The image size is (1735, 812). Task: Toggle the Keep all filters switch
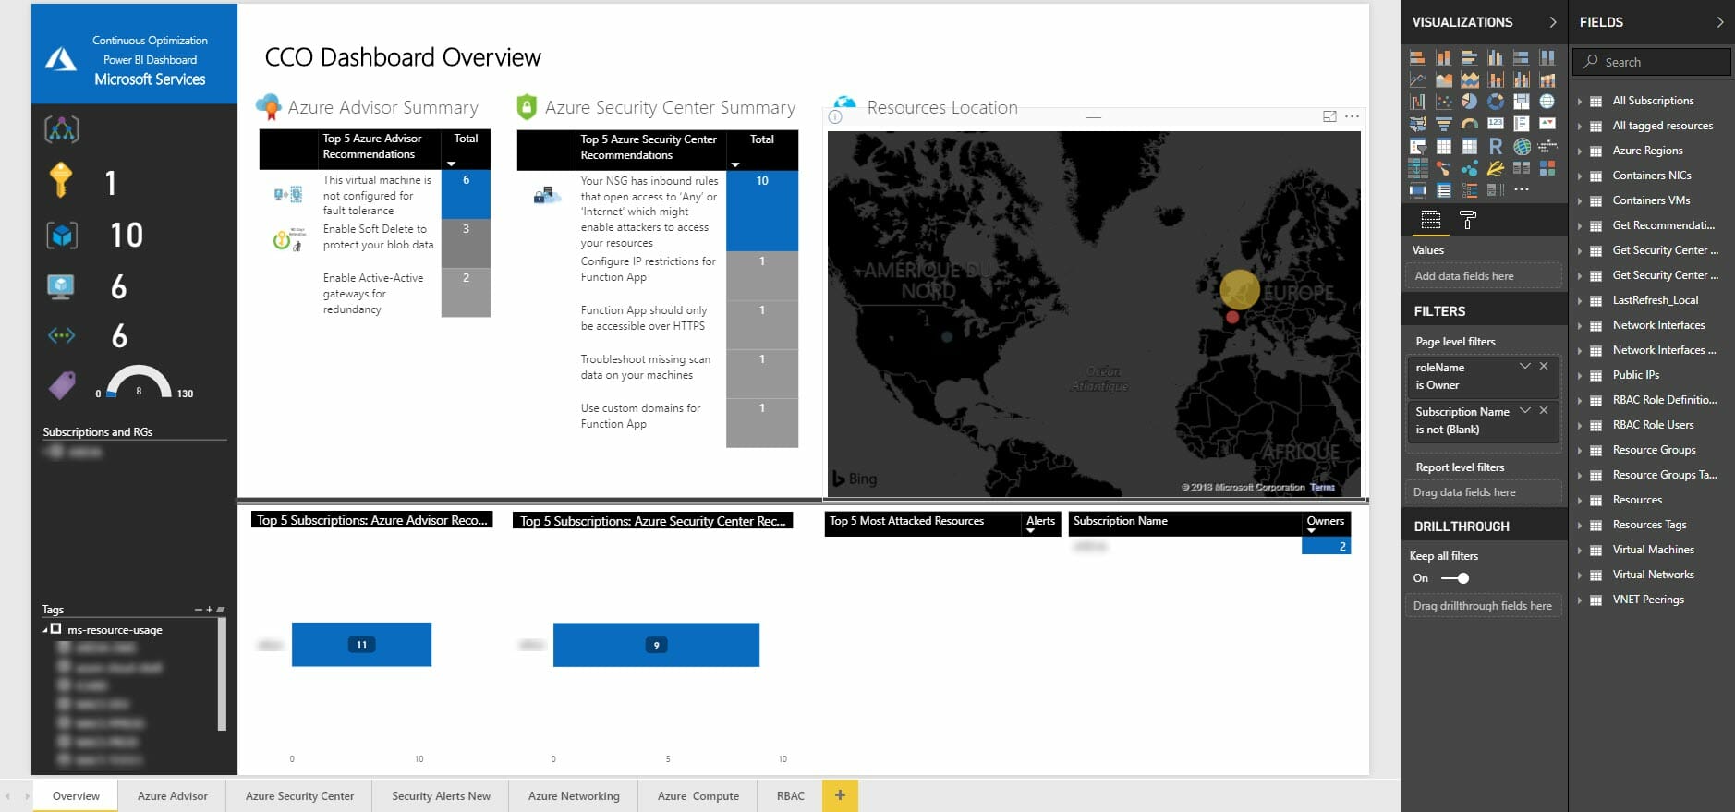pyautogui.click(x=1454, y=578)
